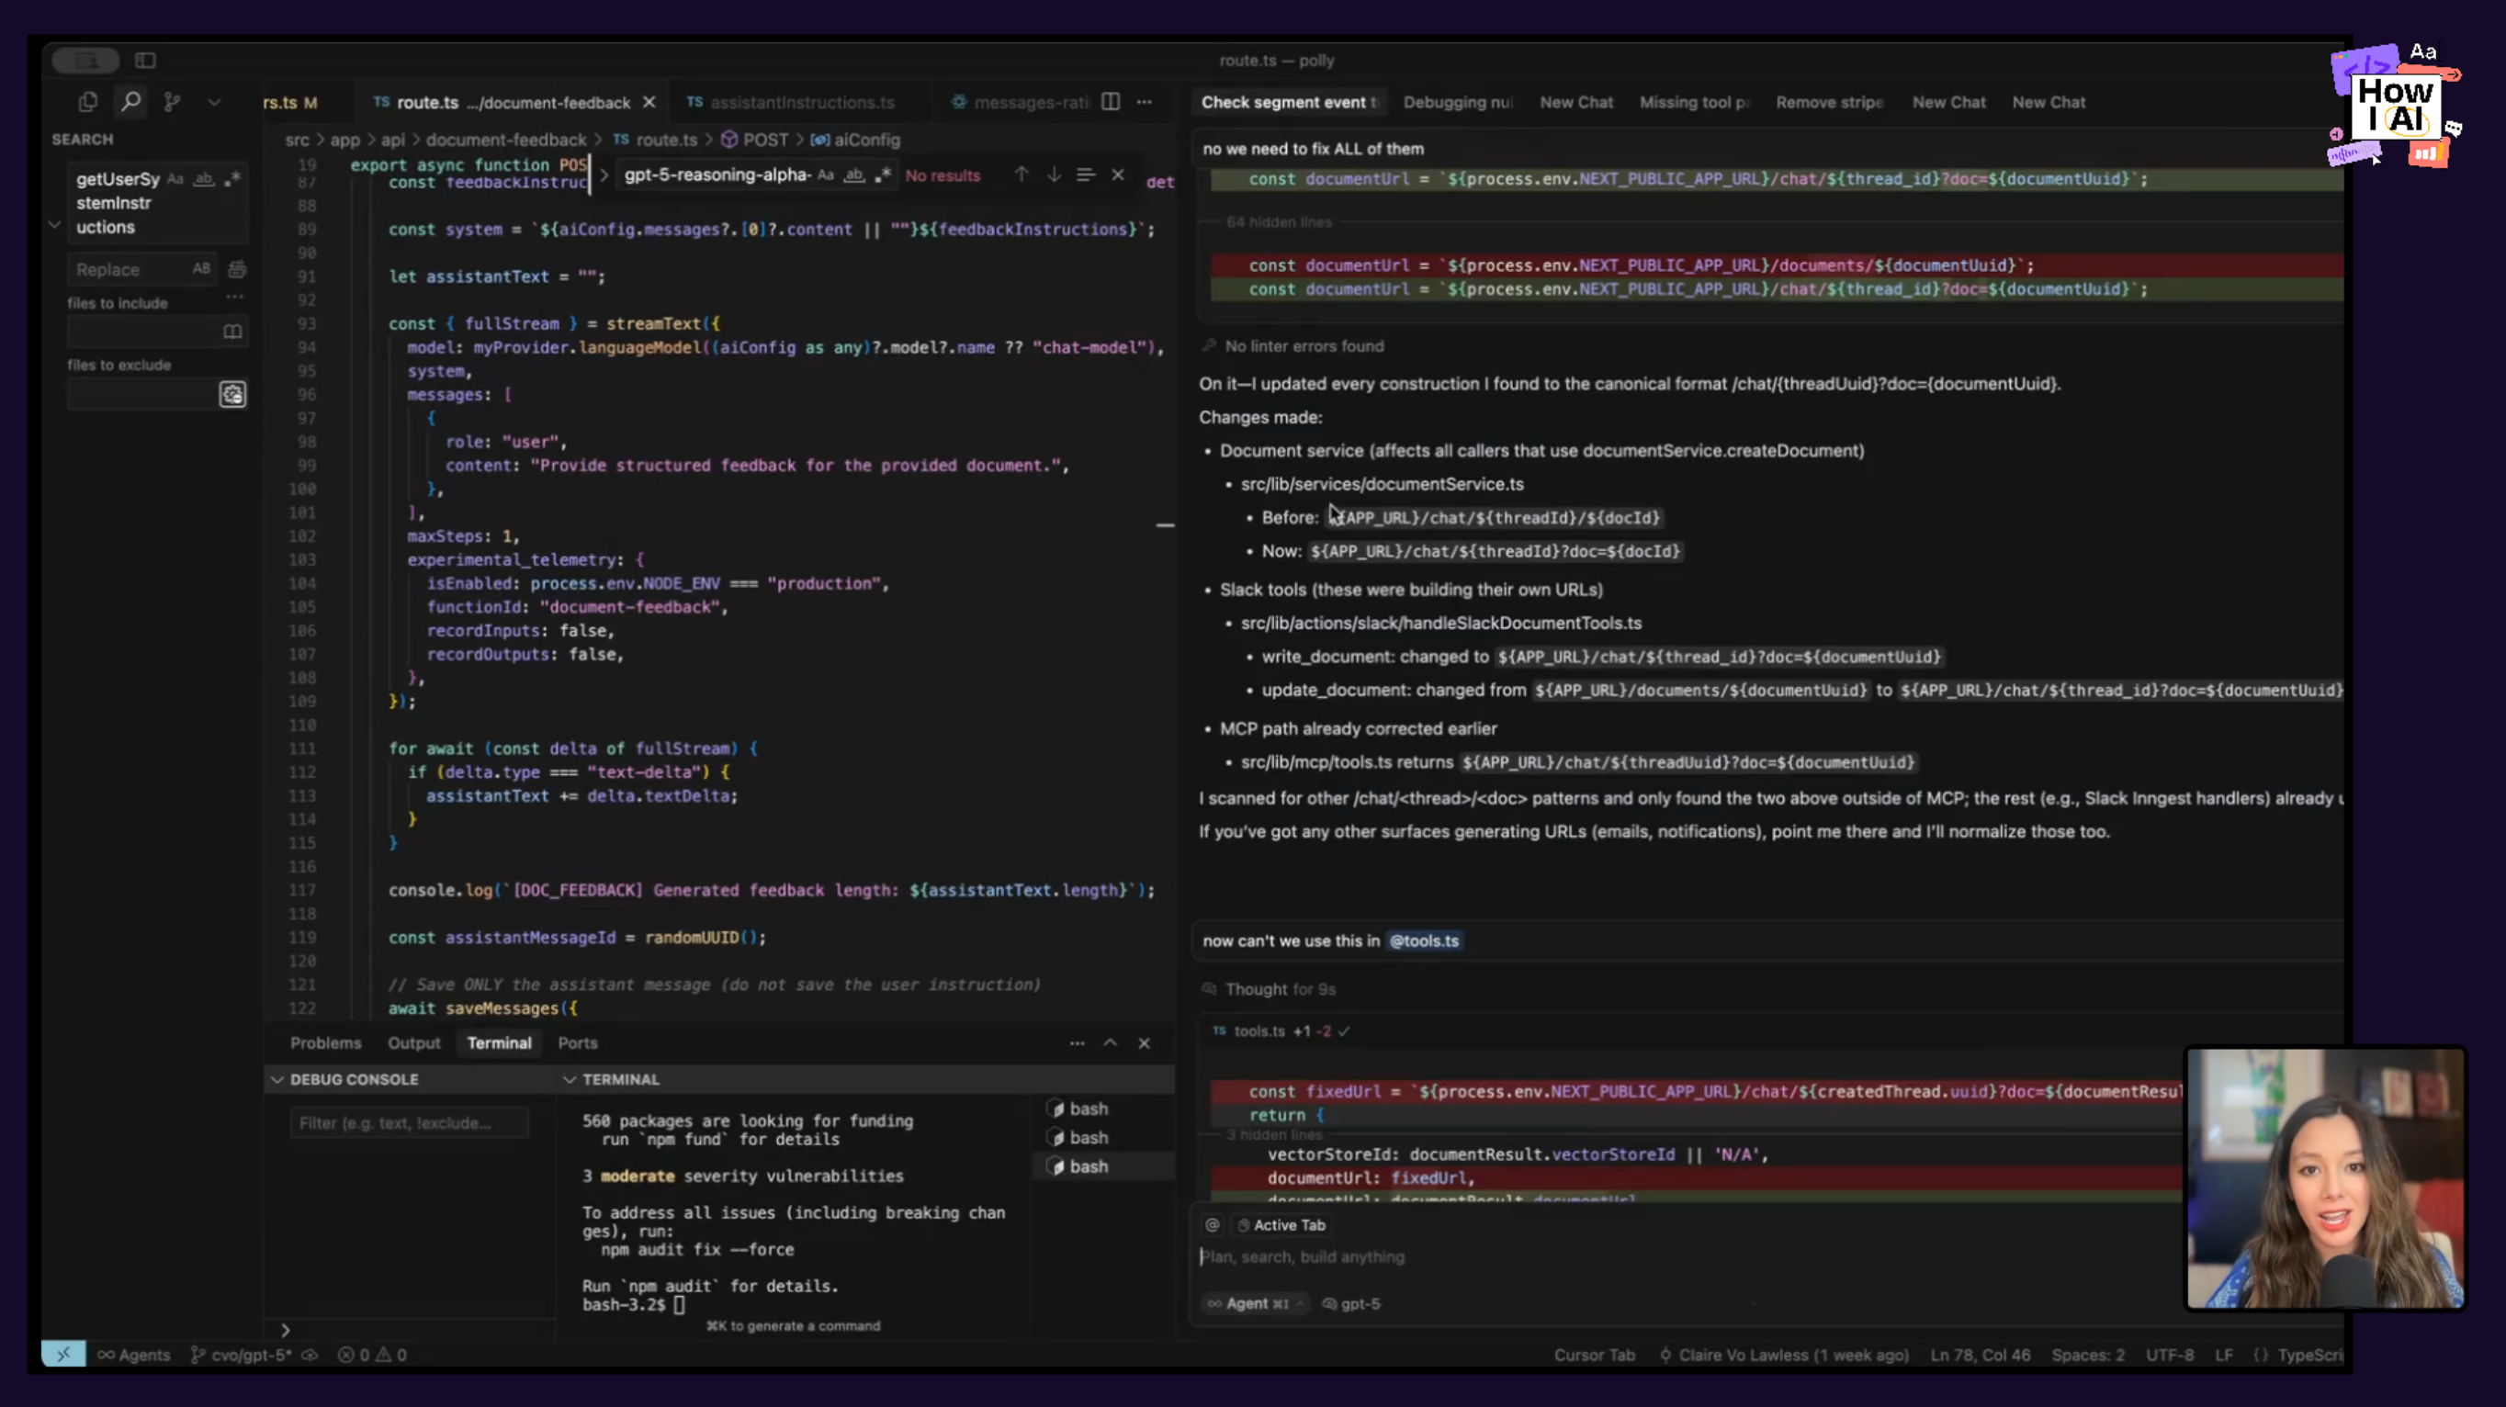Image resolution: width=2506 pixels, height=1407 pixels.
Task: Collapse the replace row chevron in Search panel
Action: click(55, 225)
